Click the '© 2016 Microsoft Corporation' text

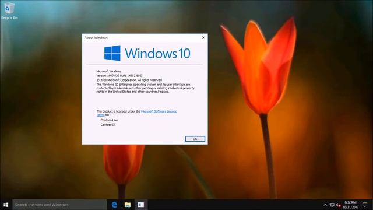pos(129,80)
